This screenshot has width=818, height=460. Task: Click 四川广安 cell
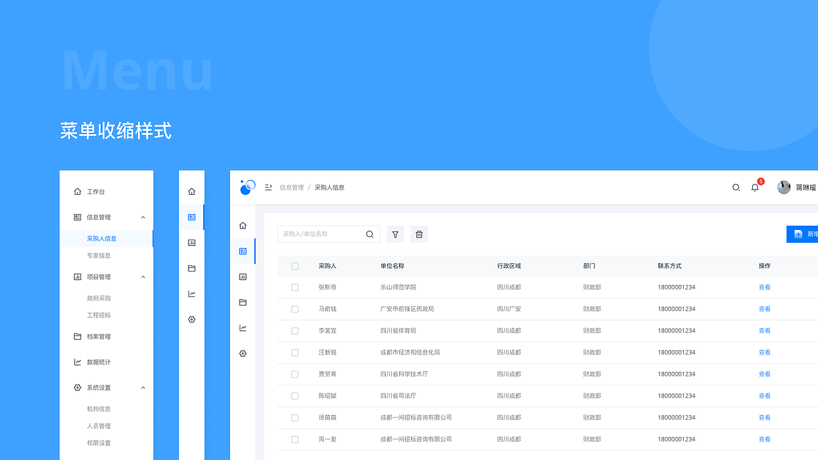pos(509,309)
